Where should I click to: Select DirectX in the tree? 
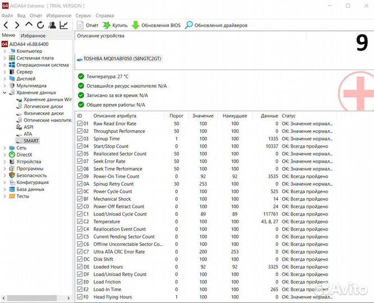tap(24, 155)
